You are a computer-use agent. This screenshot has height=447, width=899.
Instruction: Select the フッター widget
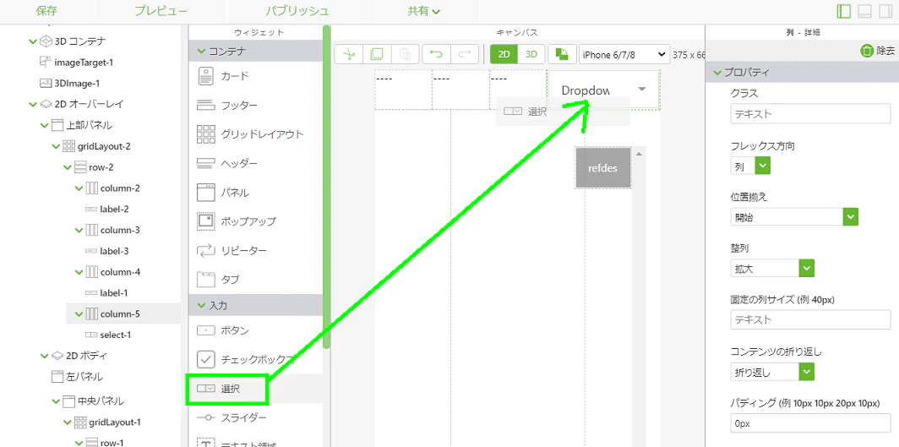click(256, 106)
